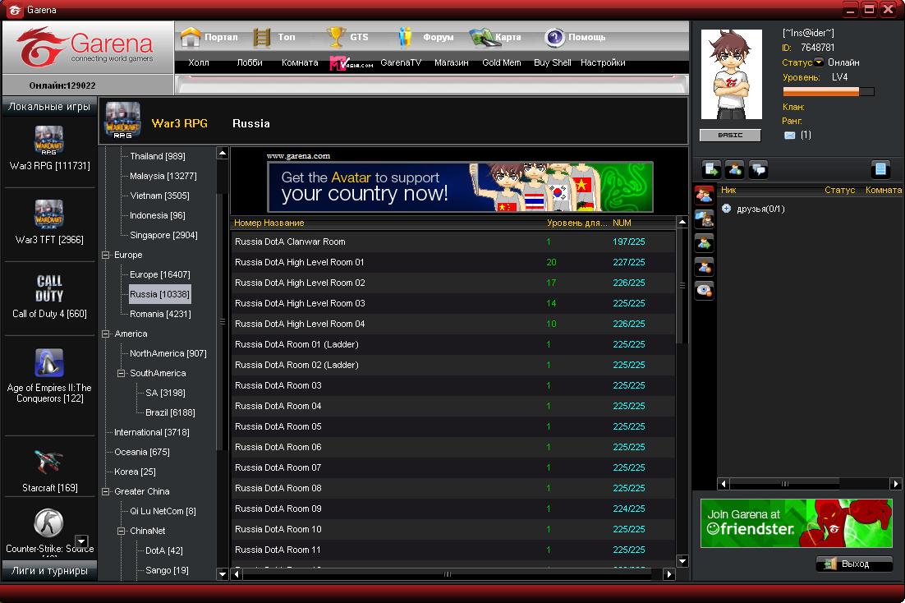The width and height of the screenshot is (905, 603).
Task: Open the user with green arrow icon
Action: click(704, 242)
